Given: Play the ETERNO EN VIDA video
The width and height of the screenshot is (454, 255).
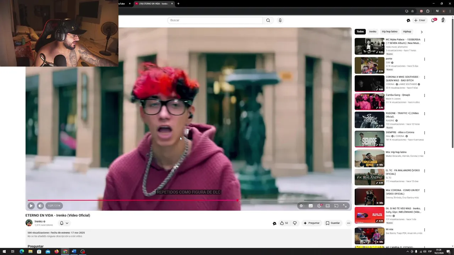Looking at the screenshot, I should [x=31, y=206].
